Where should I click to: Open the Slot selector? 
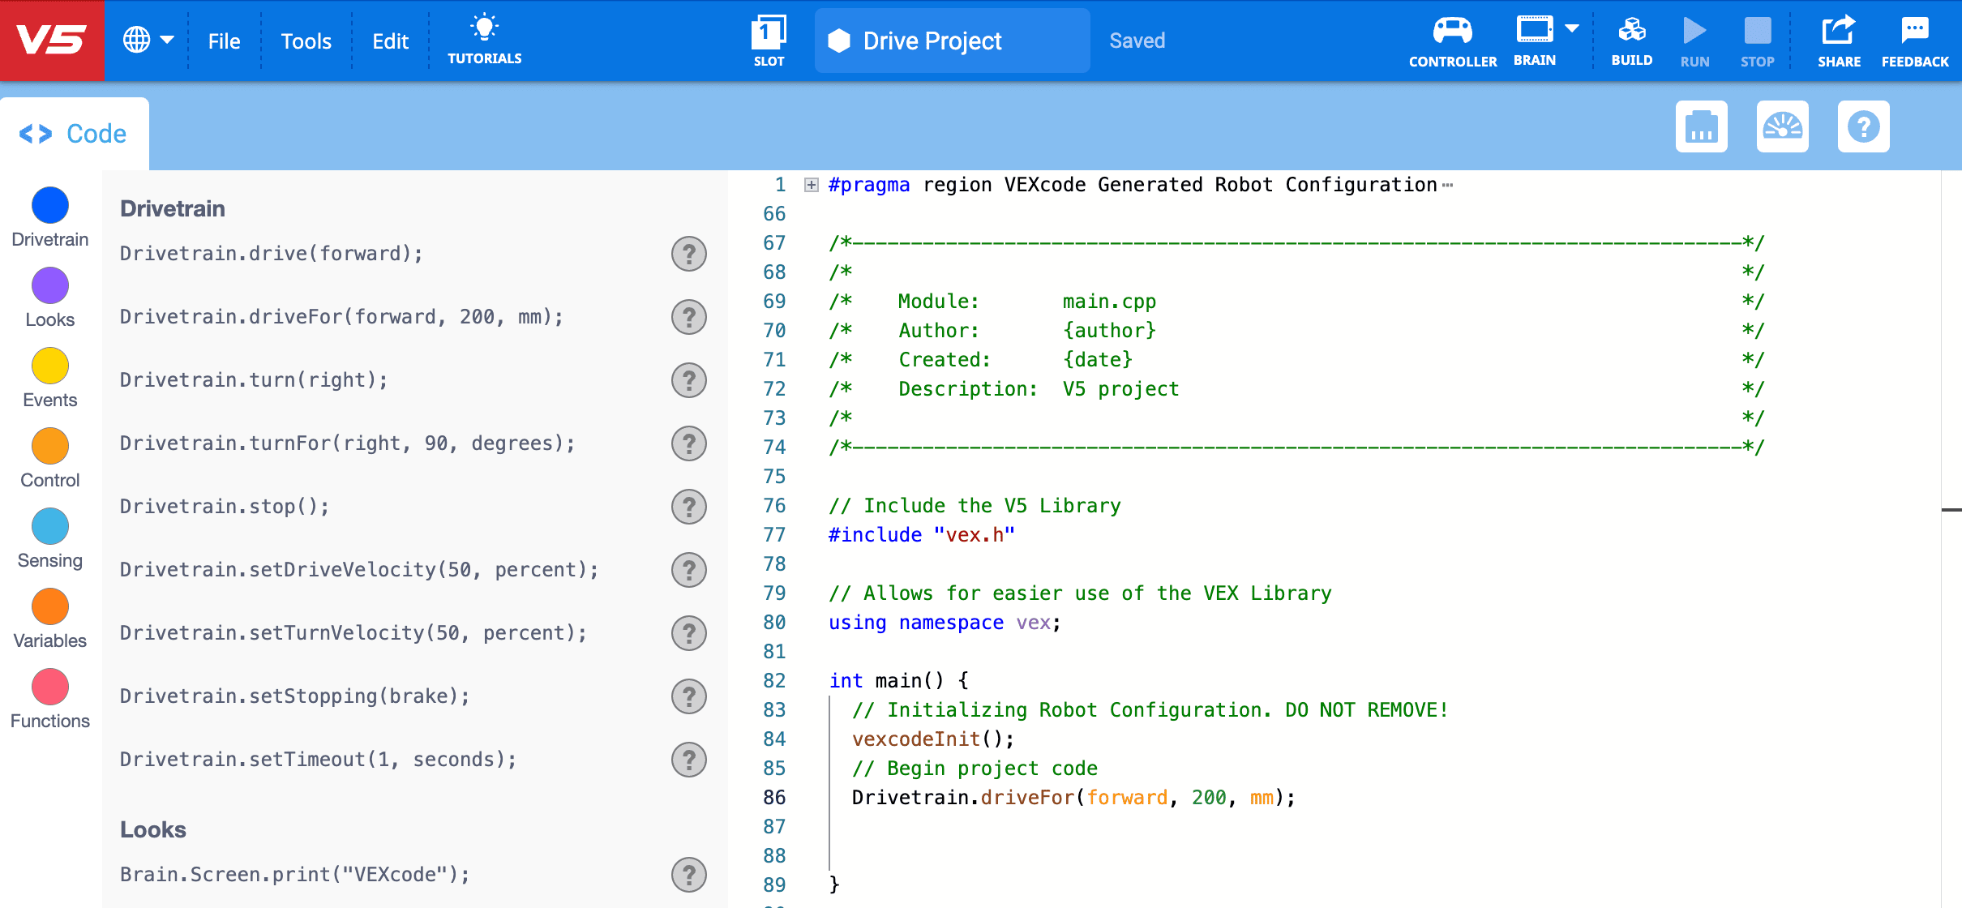click(x=768, y=38)
